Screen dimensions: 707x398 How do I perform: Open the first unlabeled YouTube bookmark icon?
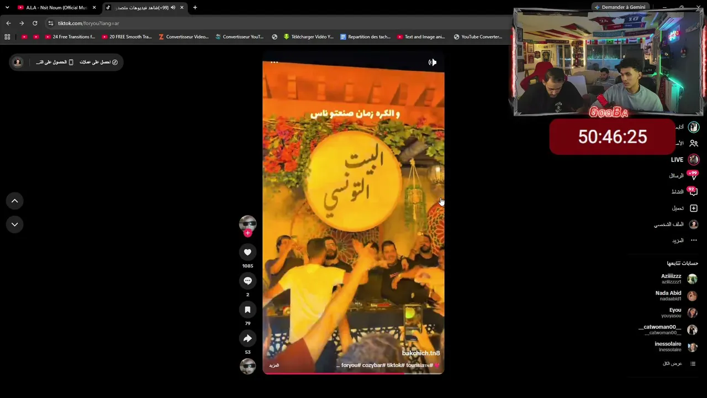tap(24, 37)
